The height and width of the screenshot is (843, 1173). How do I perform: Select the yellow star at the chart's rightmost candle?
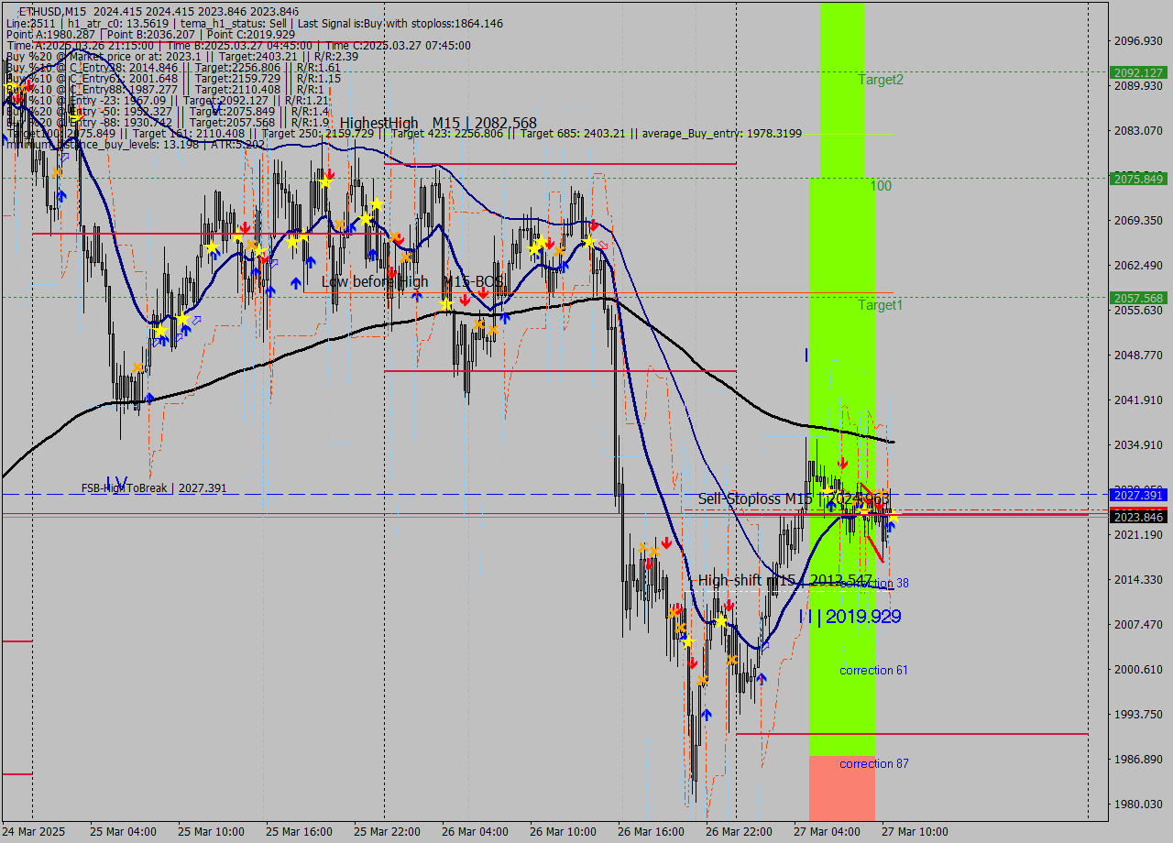click(892, 516)
